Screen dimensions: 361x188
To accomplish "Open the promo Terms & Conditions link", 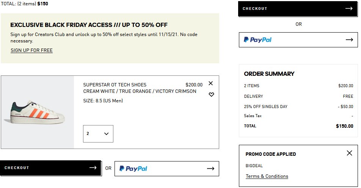I will (x=267, y=176).
